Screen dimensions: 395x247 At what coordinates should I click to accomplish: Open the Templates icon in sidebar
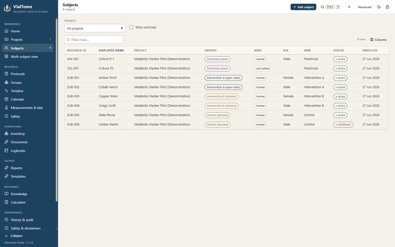coord(7,176)
